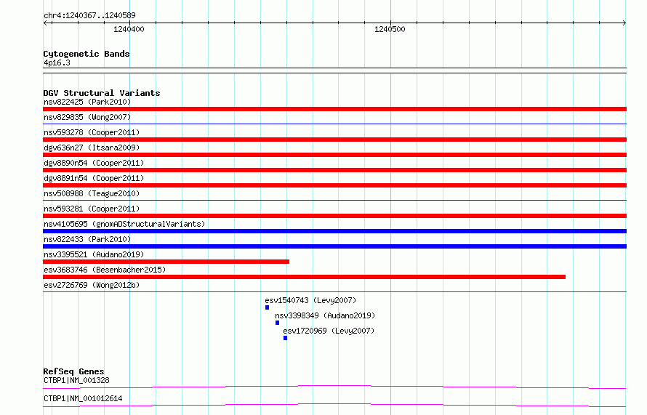647x415 pixels.
Task: Click the esv2726769 (Wong2012b) variant label
Action: pos(92,285)
